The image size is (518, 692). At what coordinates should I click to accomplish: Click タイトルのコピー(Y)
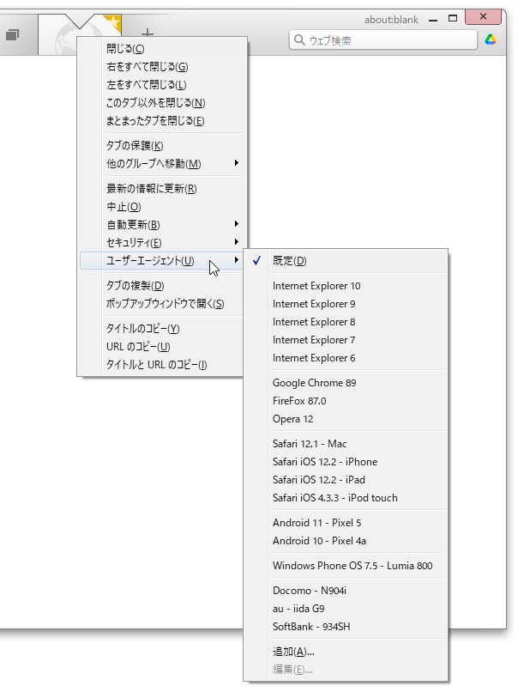click(x=161, y=328)
